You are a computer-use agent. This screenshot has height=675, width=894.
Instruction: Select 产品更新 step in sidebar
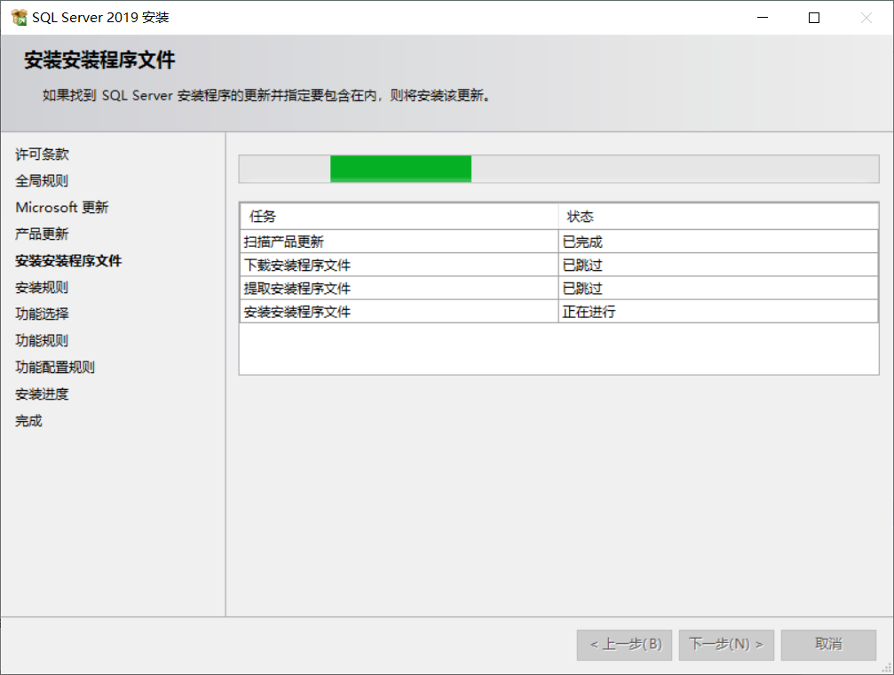coord(42,234)
